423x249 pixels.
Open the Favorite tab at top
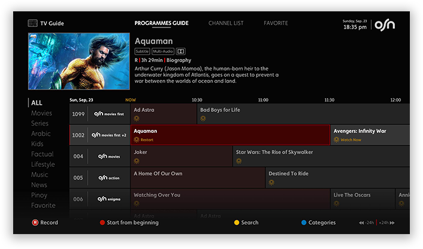(x=276, y=23)
